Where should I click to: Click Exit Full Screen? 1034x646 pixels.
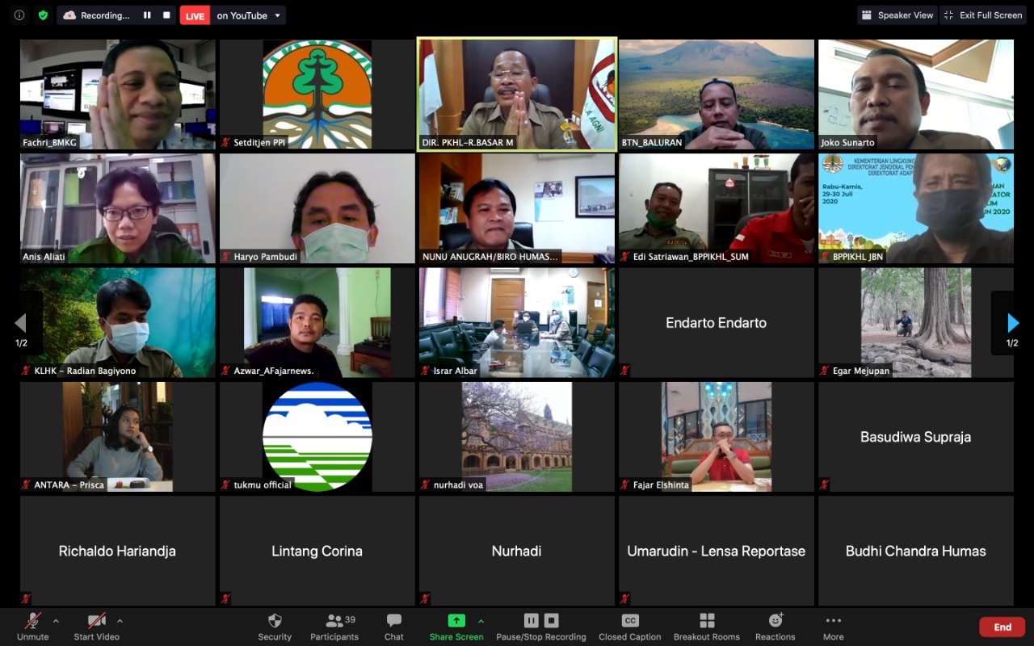[x=983, y=15]
